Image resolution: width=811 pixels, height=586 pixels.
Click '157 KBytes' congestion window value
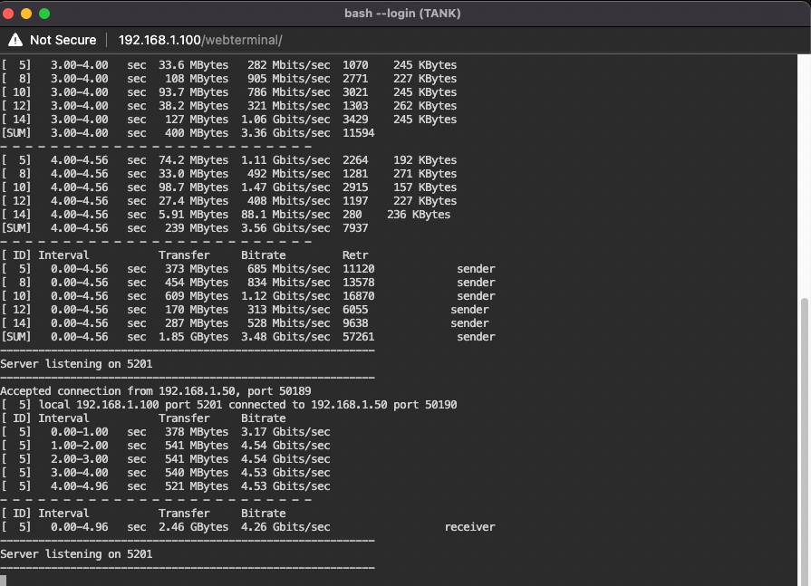(x=425, y=187)
